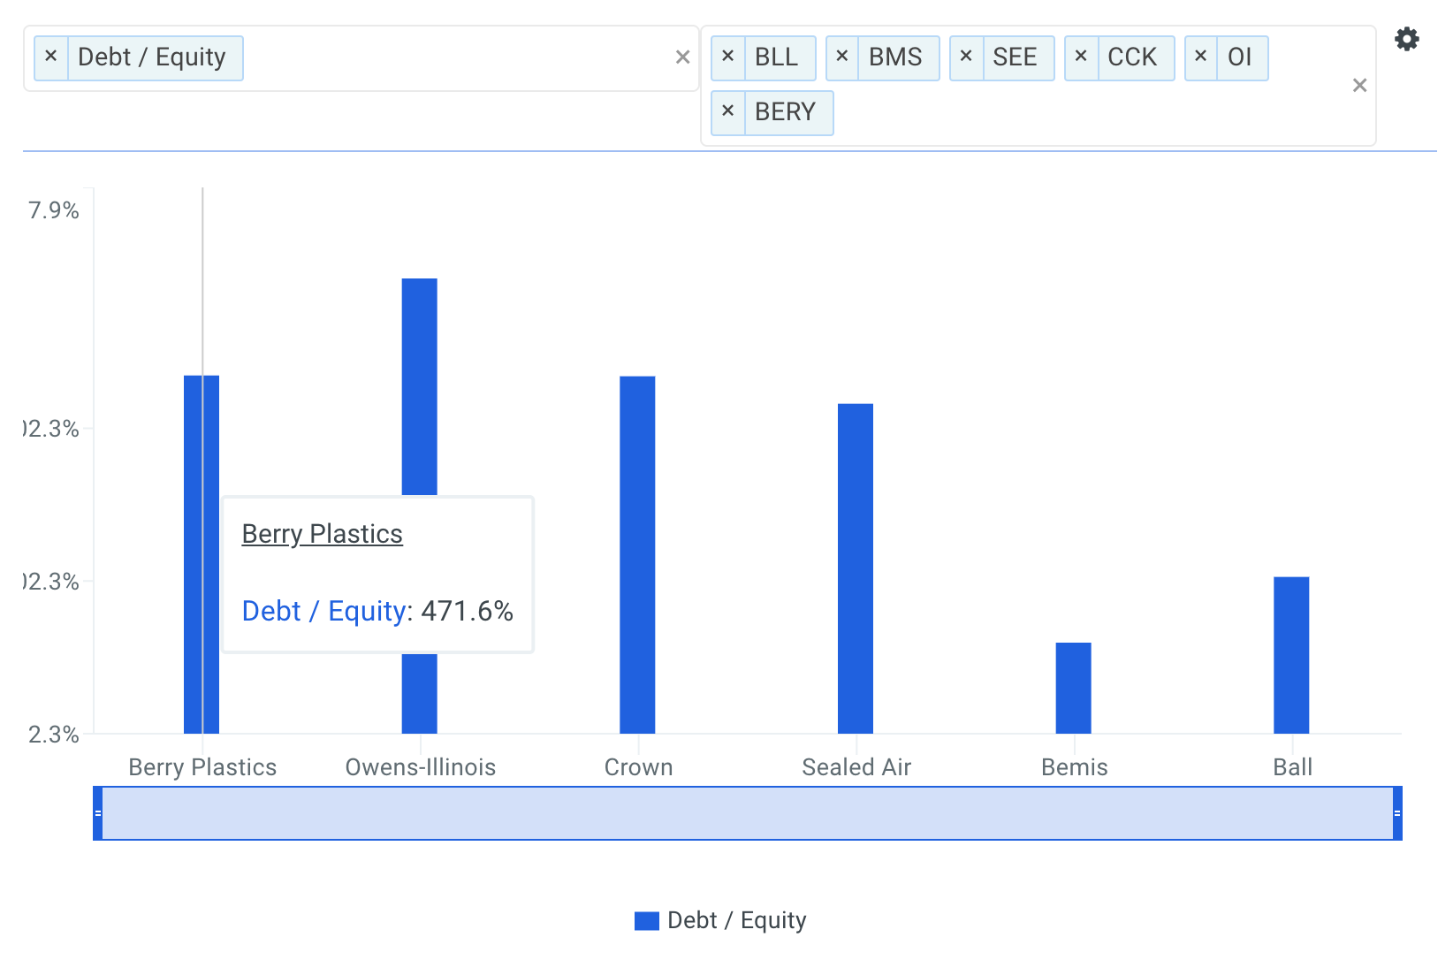Remove the BERY ticker tag
Image resolution: width=1453 pixels, height=960 pixels.
click(728, 111)
